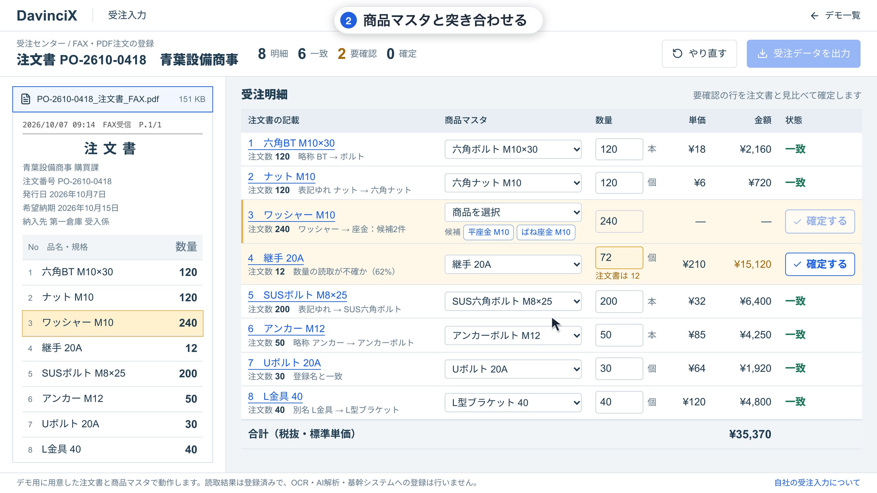The width and height of the screenshot is (877, 493).
Task: Click the PDF document file icon
Action: tap(26, 99)
